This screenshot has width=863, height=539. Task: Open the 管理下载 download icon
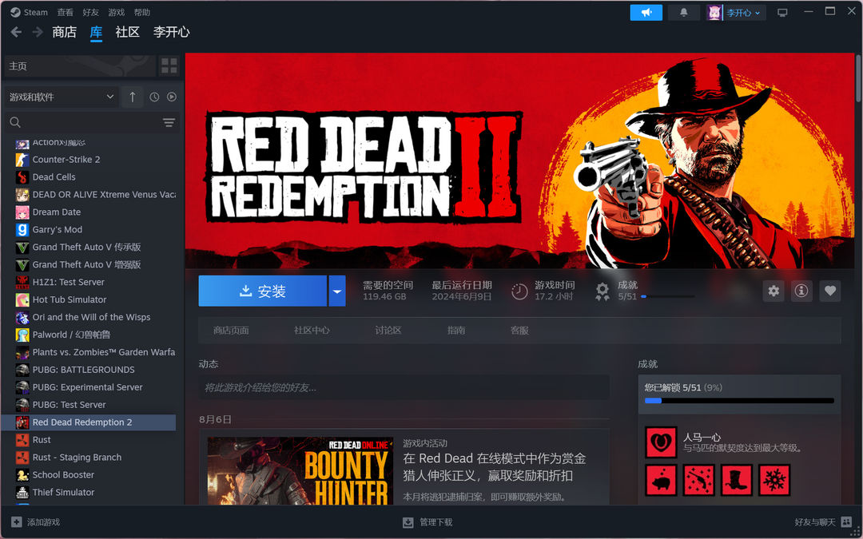click(x=408, y=522)
